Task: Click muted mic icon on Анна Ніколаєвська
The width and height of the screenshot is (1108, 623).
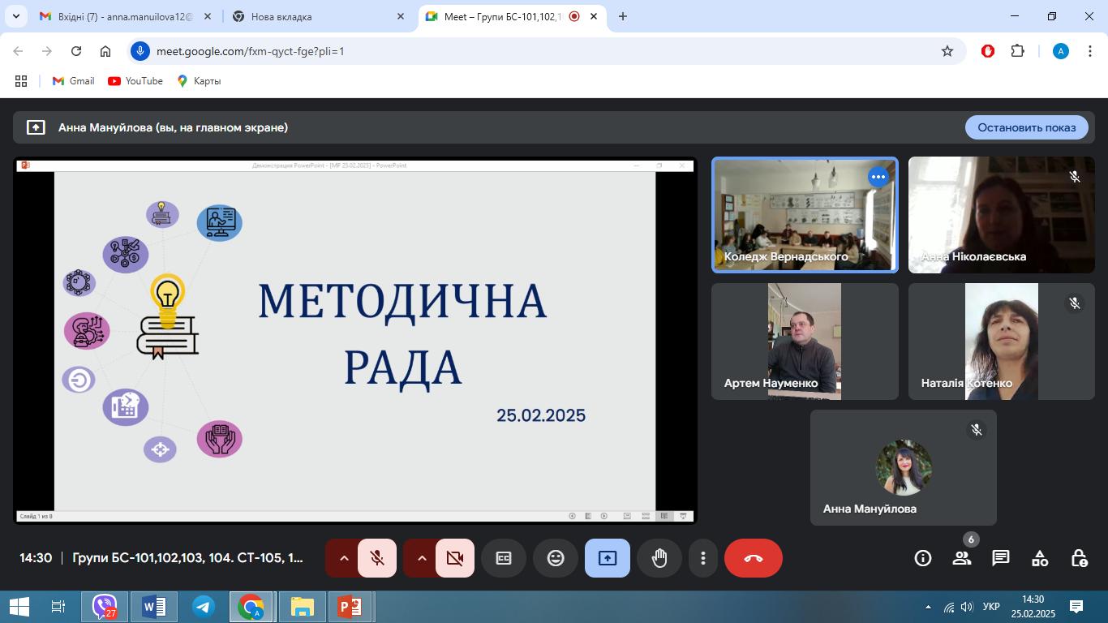Action: [1075, 177]
